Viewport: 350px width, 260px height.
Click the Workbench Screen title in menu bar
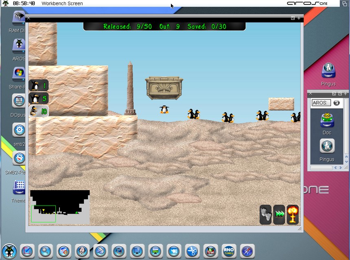point(62,3)
